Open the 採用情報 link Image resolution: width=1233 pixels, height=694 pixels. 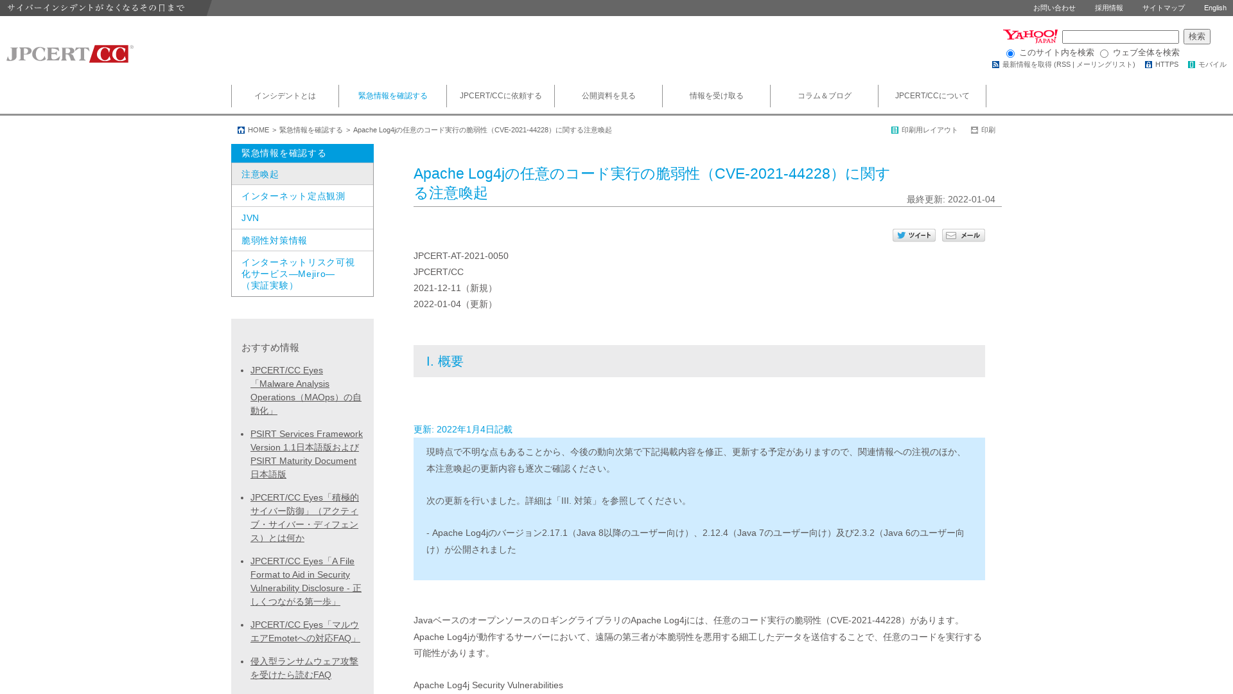pos(1109,8)
